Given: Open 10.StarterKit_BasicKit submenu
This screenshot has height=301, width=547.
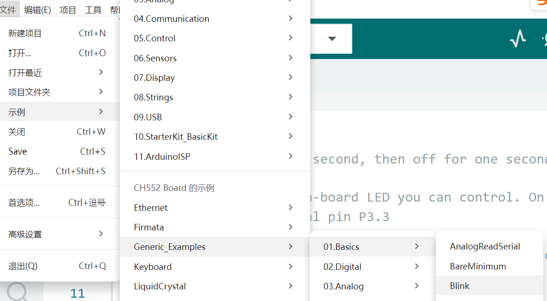Looking at the screenshot, I should 215,137.
